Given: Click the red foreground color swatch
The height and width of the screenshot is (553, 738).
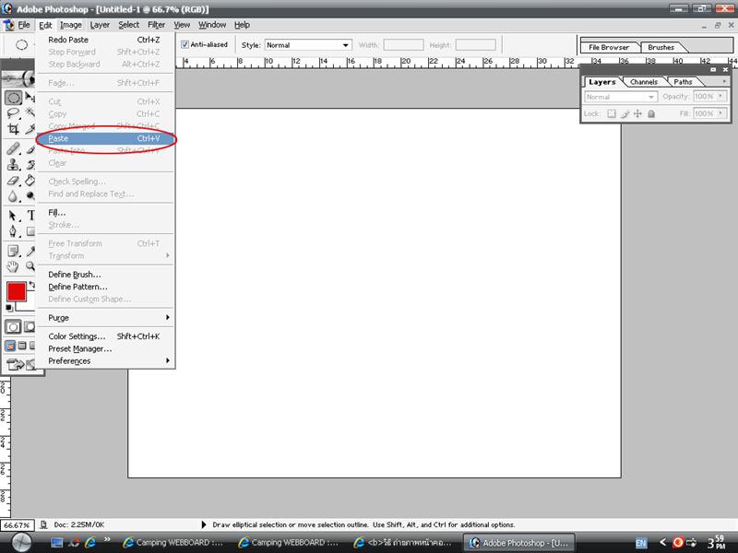Looking at the screenshot, I should coord(17,292).
